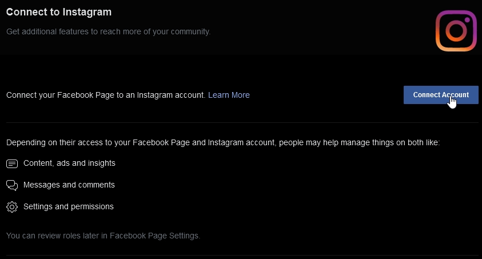Open the Learn More link
The width and height of the screenshot is (482, 259).
point(229,95)
